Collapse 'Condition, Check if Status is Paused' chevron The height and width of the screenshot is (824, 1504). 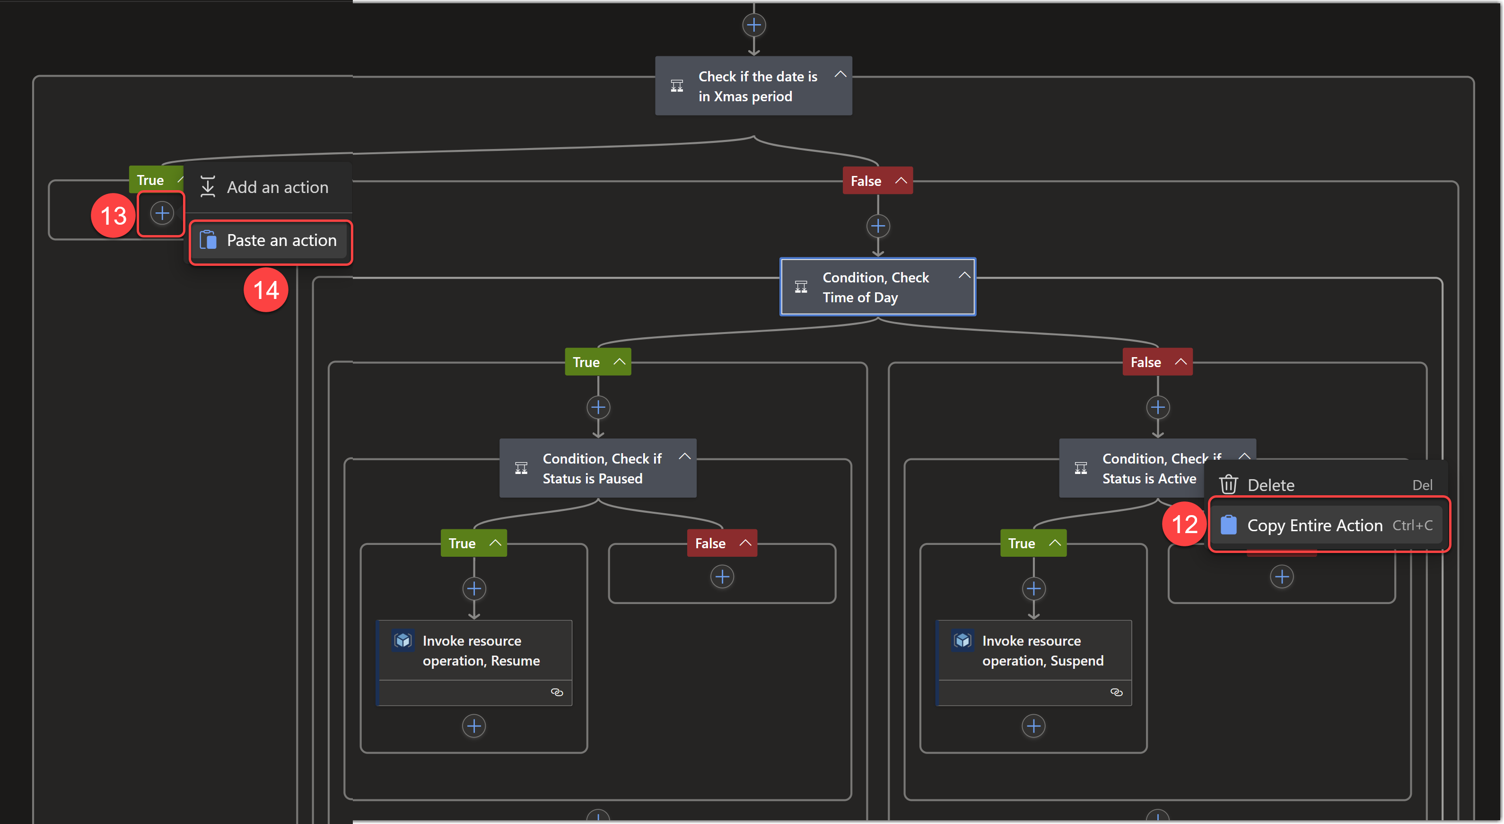pyautogui.click(x=684, y=456)
